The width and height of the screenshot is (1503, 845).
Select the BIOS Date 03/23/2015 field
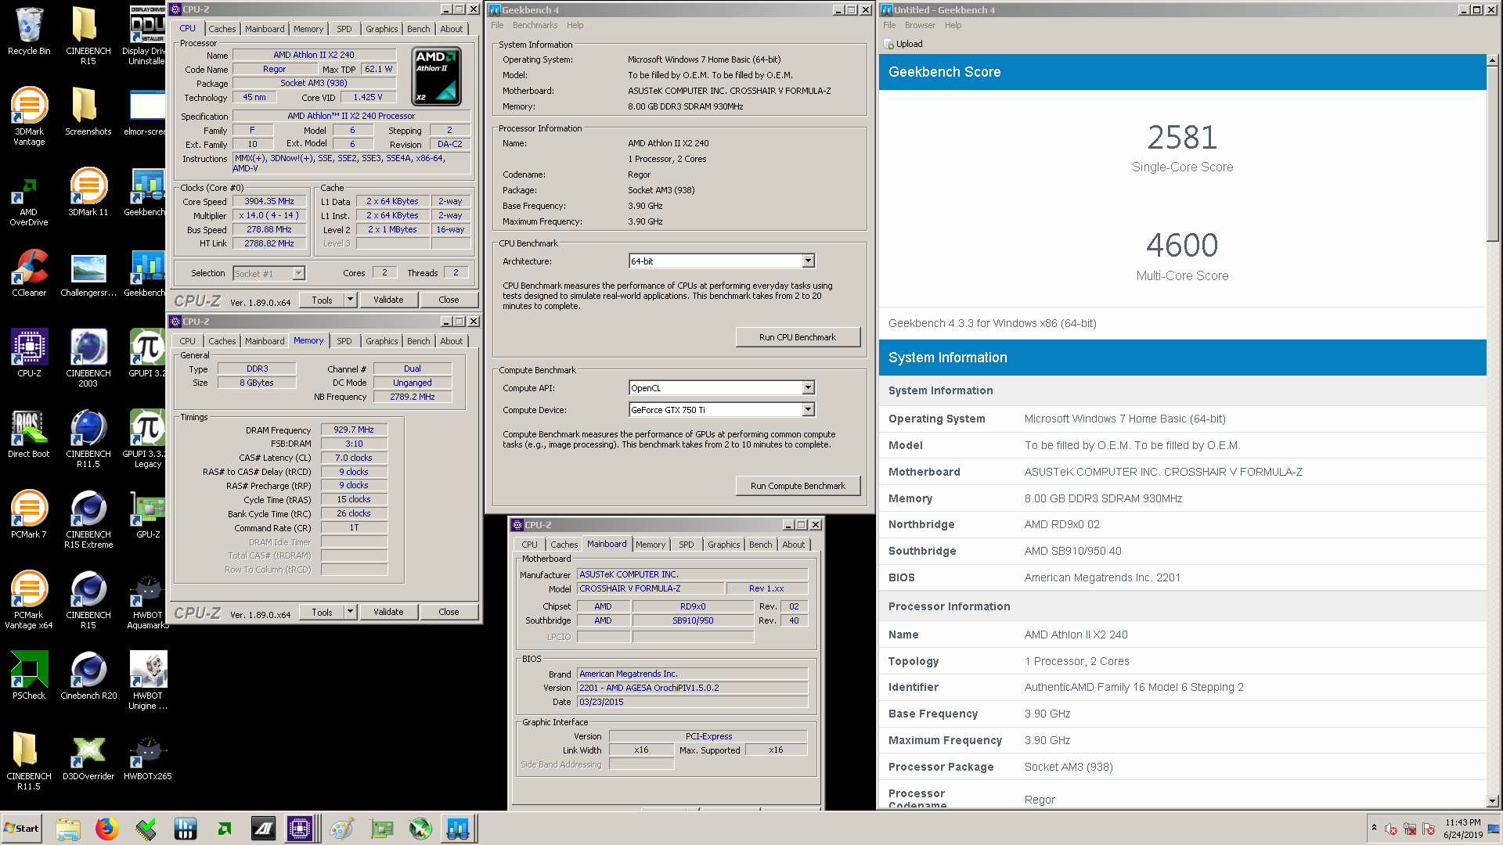click(693, 702)
